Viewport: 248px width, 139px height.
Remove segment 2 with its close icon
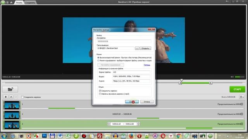[x=242, y=114]
